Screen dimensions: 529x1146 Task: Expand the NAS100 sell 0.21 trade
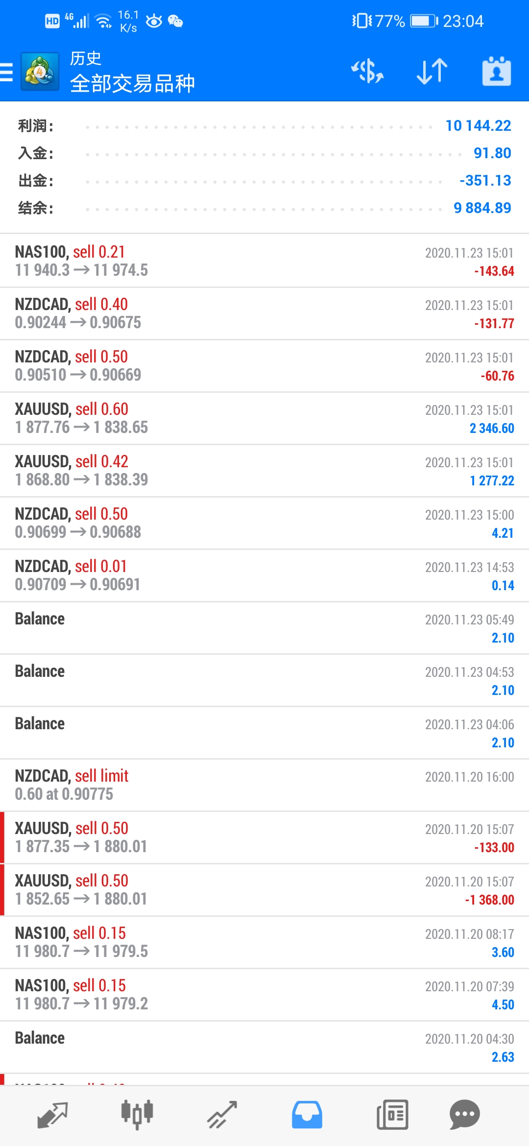pyautogui.click(x=264, y=261)
